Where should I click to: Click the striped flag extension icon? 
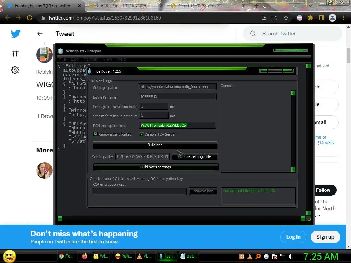[300, 18]
